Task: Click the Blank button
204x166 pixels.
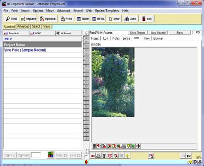Action: tap(180, 33)
